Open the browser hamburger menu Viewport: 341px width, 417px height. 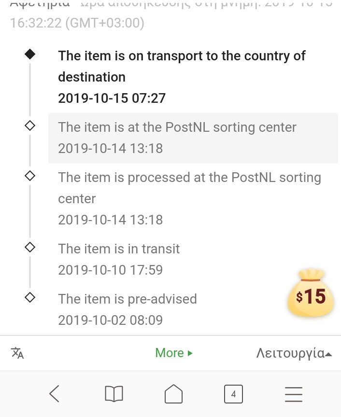tap(293, 394)
